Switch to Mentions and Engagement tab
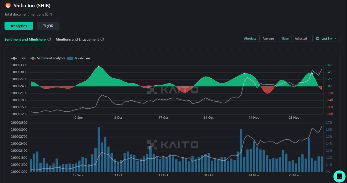Screen dimensions: 347x183 (77, 39)
